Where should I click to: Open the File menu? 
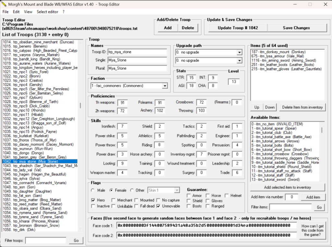click(x=5, y=12)
